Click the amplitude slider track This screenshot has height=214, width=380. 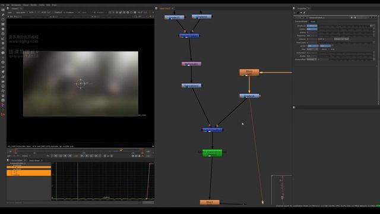tap(344, 26)
